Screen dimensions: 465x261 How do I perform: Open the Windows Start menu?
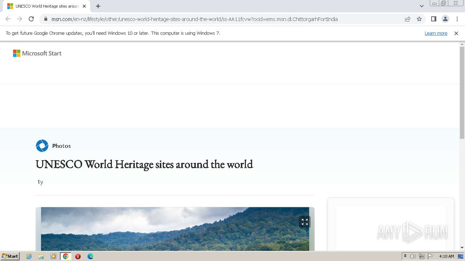(x=10, y=256)
